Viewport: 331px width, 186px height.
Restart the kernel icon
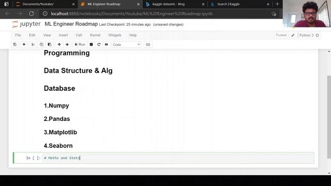99,44
